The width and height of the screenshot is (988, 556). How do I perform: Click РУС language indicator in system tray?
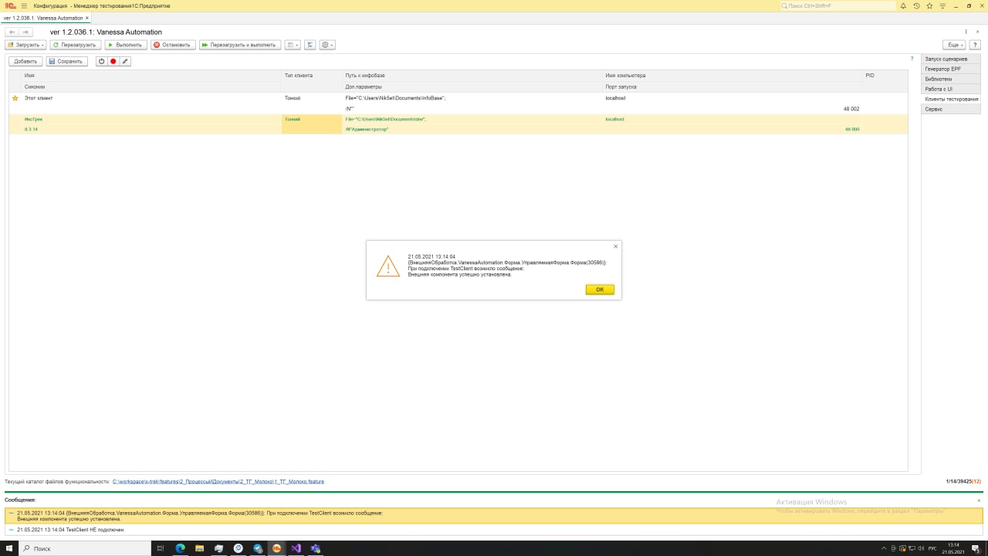tap(932, 548)
